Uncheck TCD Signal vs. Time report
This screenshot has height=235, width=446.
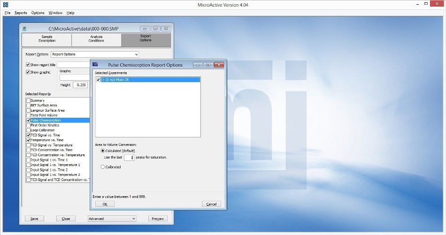pos(28,135)
